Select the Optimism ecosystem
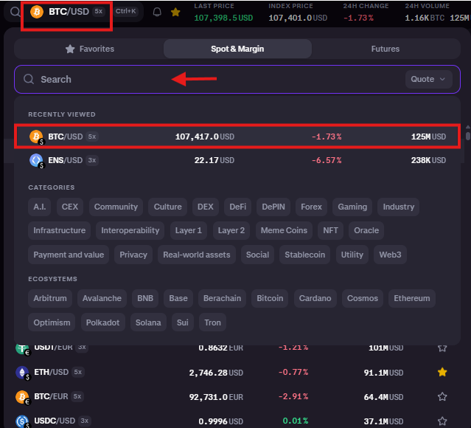Image resolution: width=471 pixels, height=428 pixels. pyautogui.click(x=52, y=322)
